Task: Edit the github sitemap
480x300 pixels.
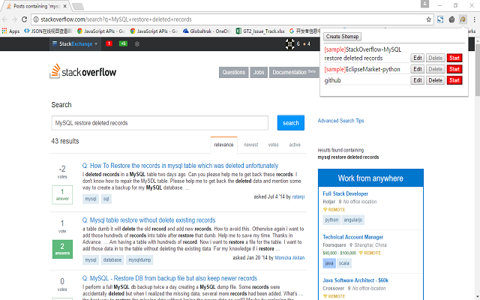Action: (418, 80)
